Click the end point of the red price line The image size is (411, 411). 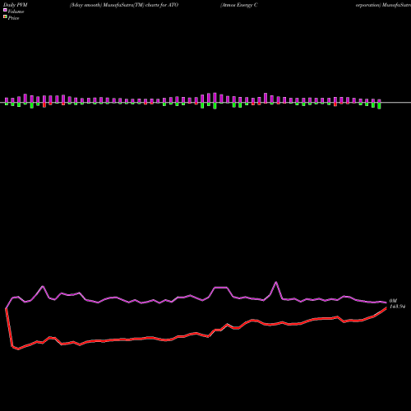click(386, 308)
